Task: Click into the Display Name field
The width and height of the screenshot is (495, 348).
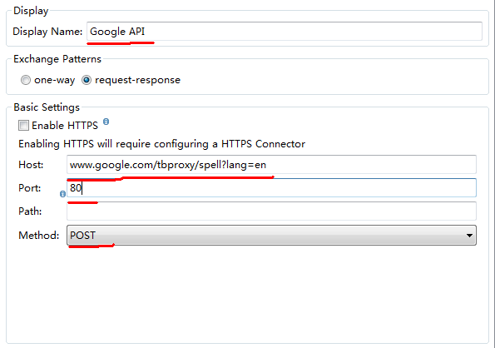Action: click(285, 32)
